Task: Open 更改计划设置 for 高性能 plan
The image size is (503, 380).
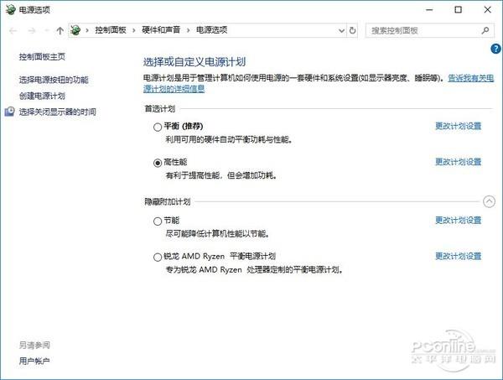Action: (x=458, y=162)
